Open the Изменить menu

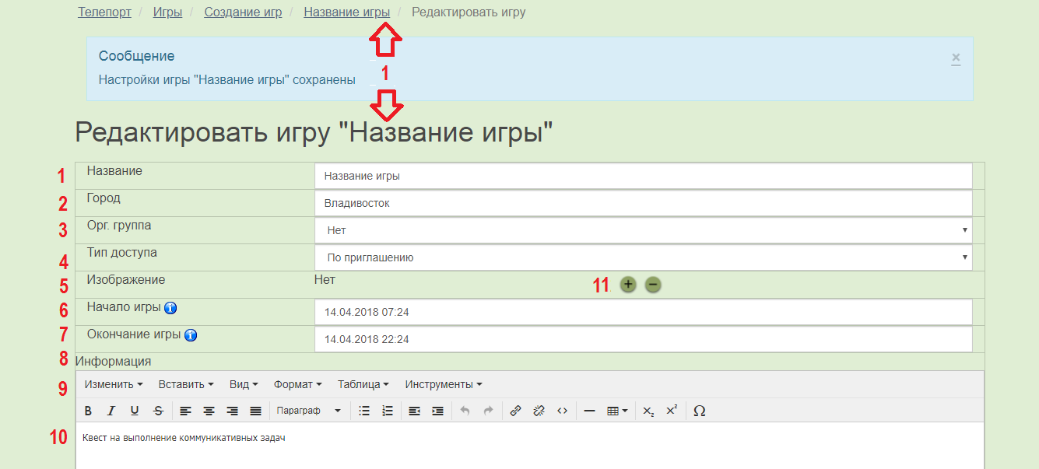[114, 384]
